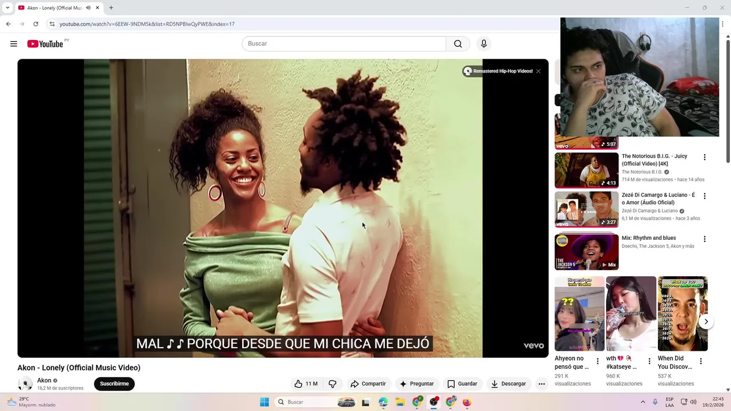731x411 pixels.
Task: Open the Akon channel name link
Action: [44, 380]
